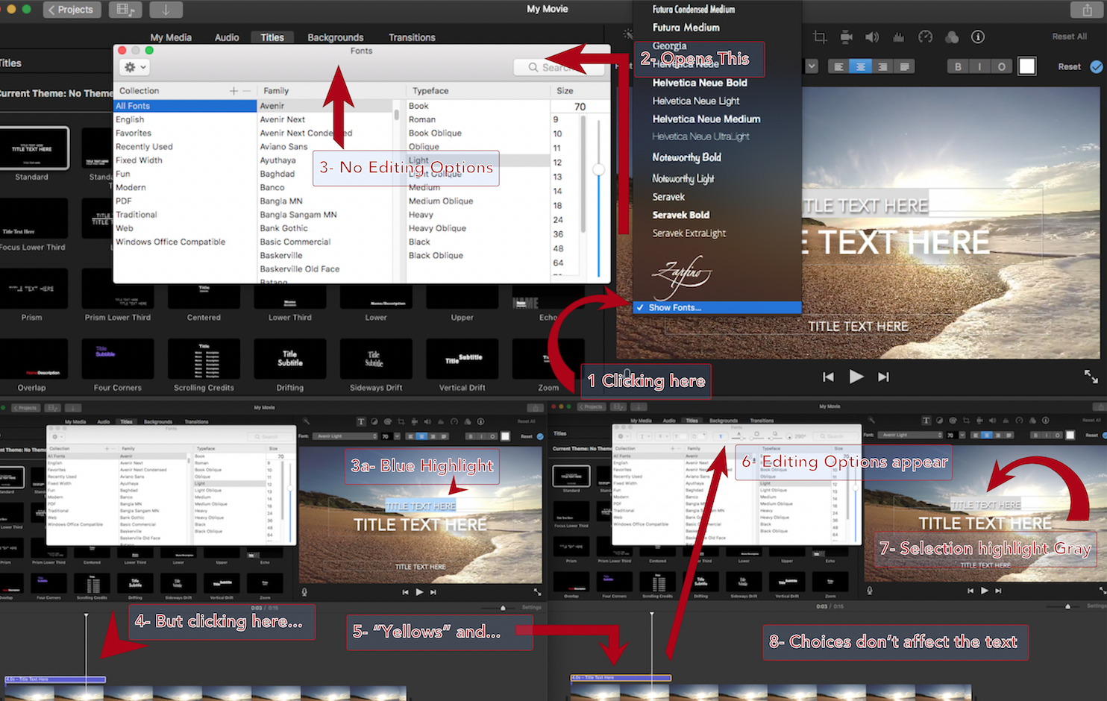Image resolution: width=1107 pixels, height=701 pixels.
Task: Open the volume adjustment speaker icon
Action: [872, 37]
